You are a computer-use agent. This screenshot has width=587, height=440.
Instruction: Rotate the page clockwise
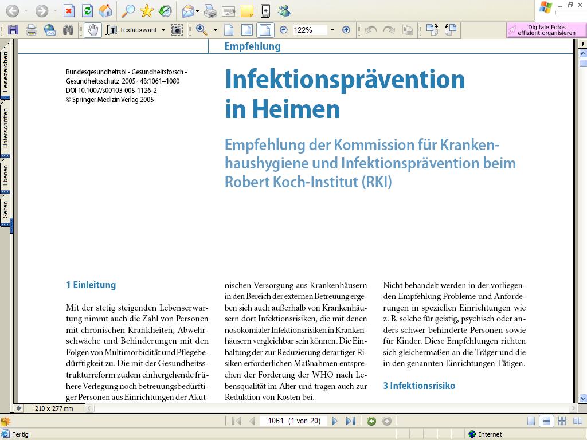(432, 30)
